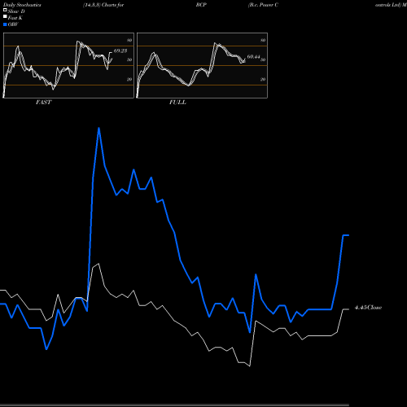The image size is (407, 407).
Task: Click the '4.45 Close' price label
Action: point(368,308)
